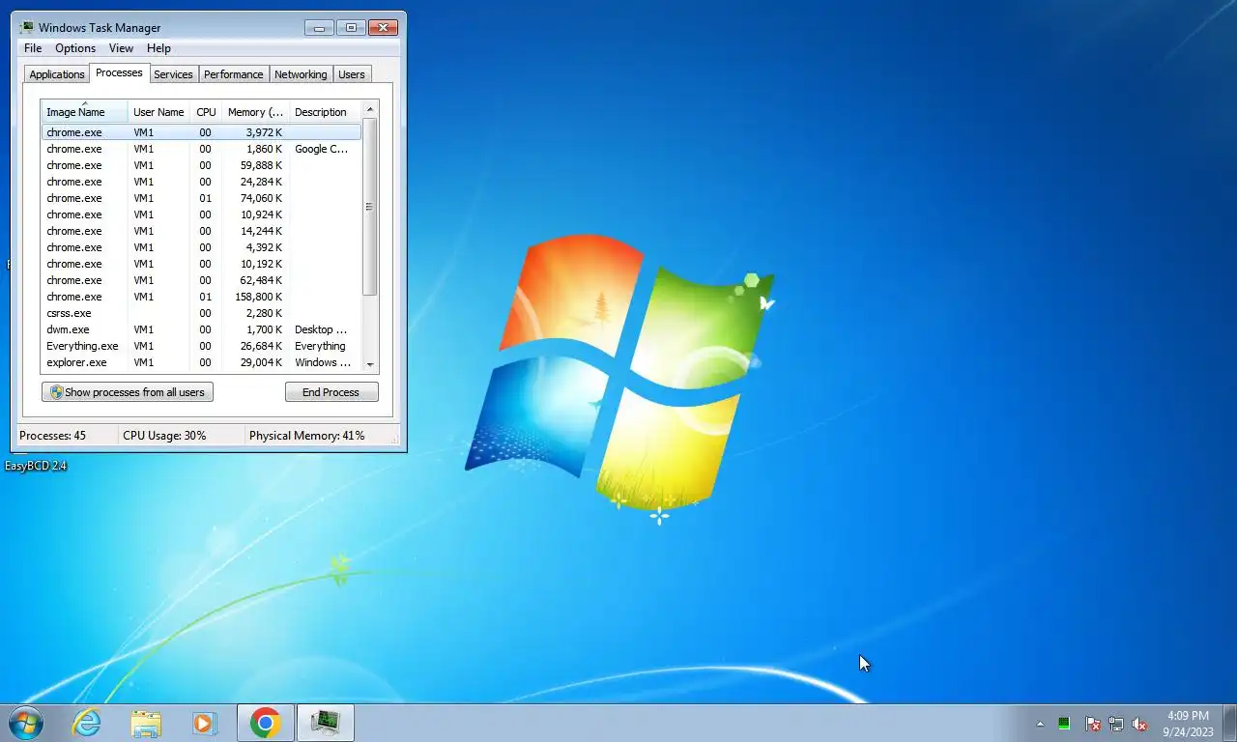1237x742 pixels.
Task: Sort by the User Name column header
Action: point(158,111)
